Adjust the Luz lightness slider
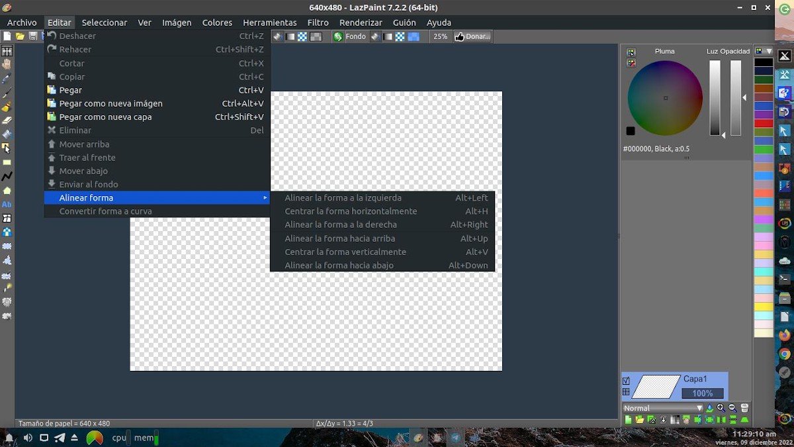794x447 pixels. click(715, 98)
